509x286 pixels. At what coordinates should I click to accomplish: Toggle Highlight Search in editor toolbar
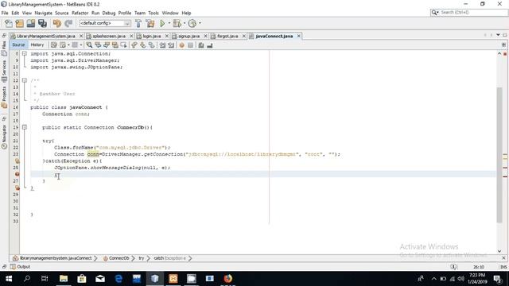click(x=115, y=45)
